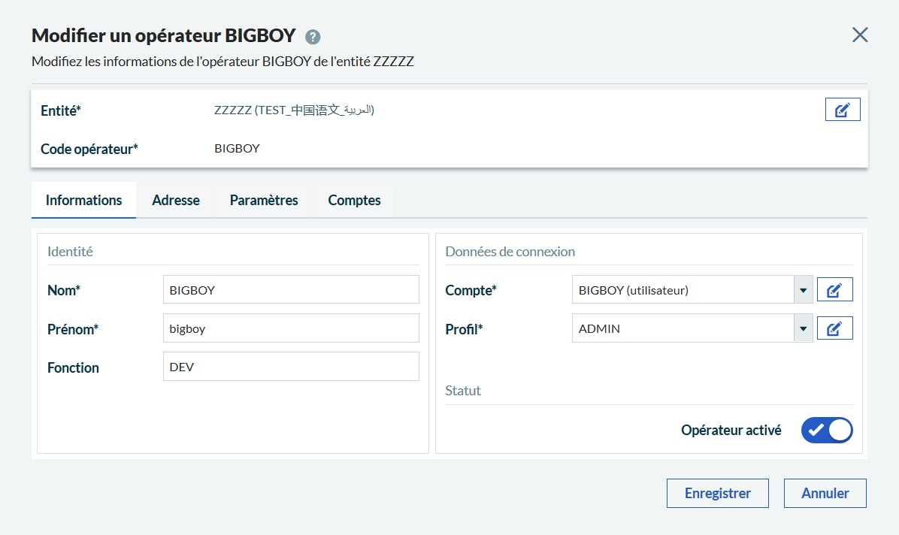Click the Profil field showing ADMIN
Screen dimensions: 899x535
point(682,328)
